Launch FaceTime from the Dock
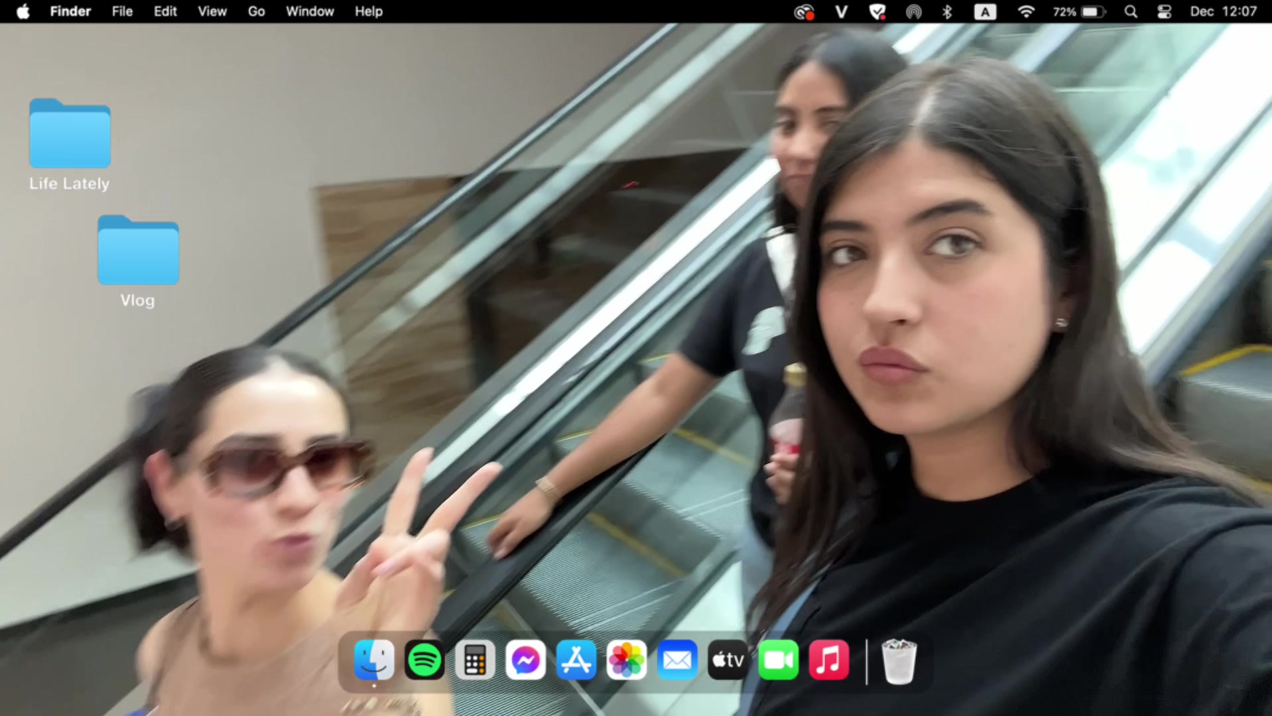The height and width of the screenshot is (716, 1272). click(779, 660)
